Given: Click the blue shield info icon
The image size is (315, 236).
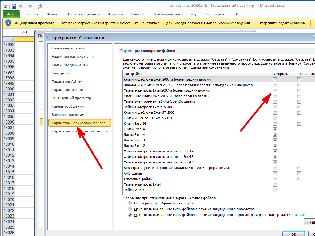Looking at the screenshot, I should click(x=8, y=23).
